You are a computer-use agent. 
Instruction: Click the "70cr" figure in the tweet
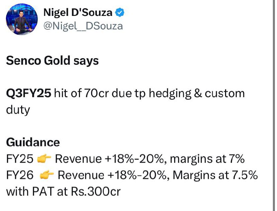click(96, 93)
